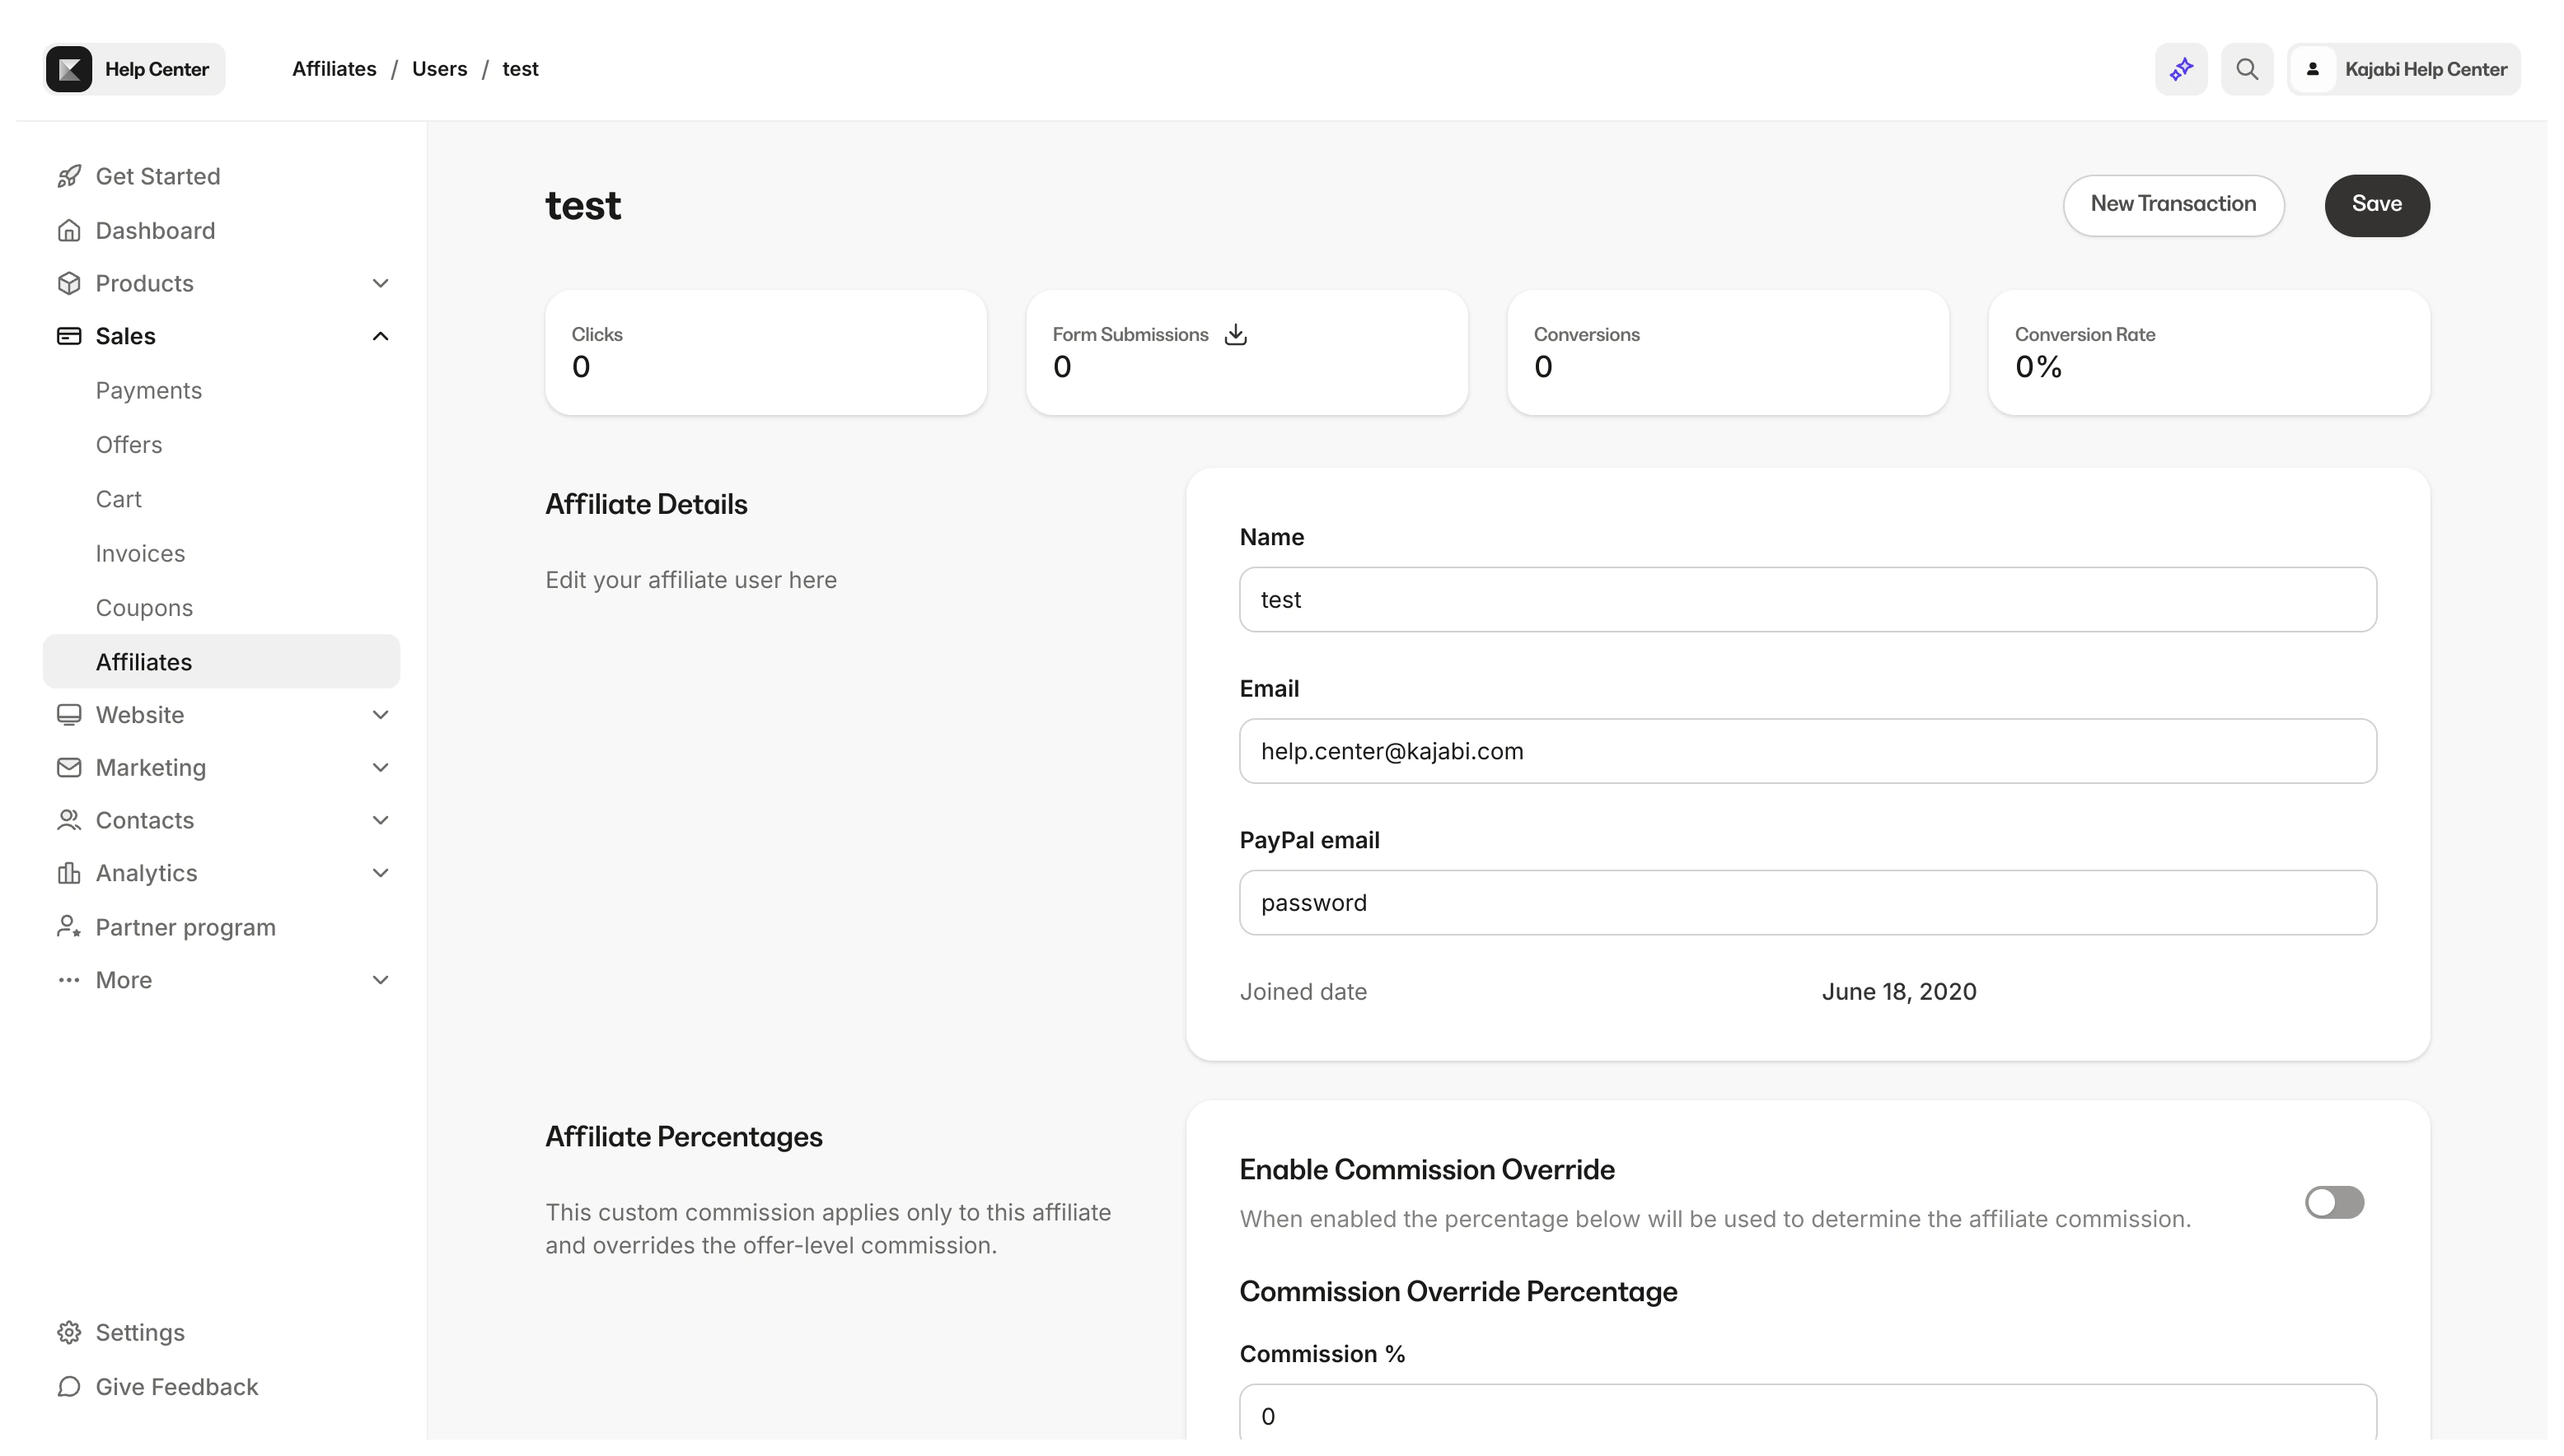Click the Dashboard home icon
Viewport: 2564px width, 1456px height.
68,231
